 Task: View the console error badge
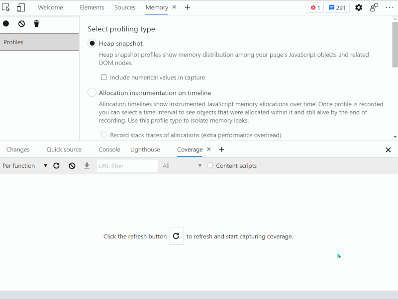(x=315, y=7)
